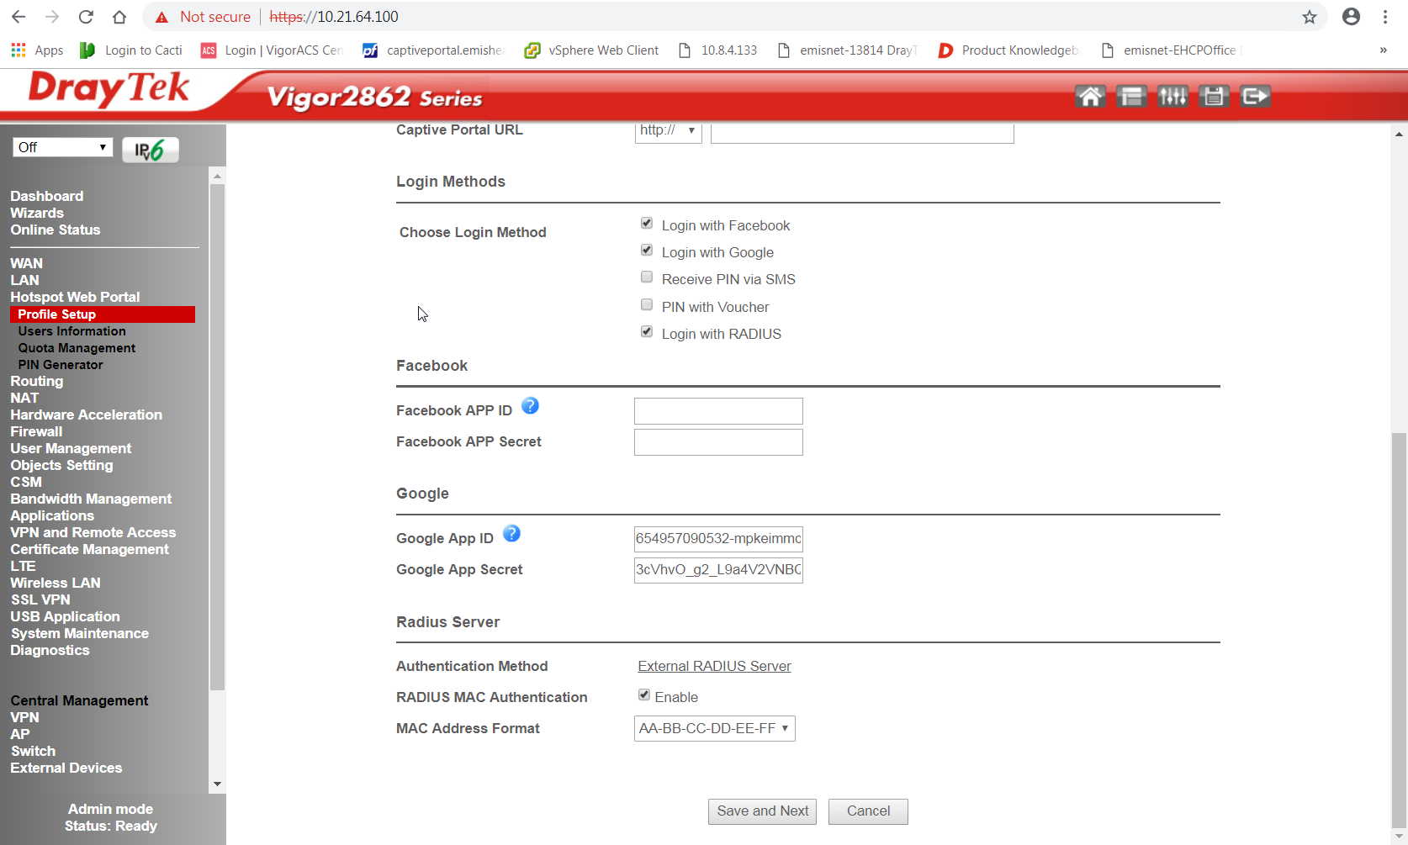
Task: Enable Receive PIN via SMS
Action: [647, 277]
